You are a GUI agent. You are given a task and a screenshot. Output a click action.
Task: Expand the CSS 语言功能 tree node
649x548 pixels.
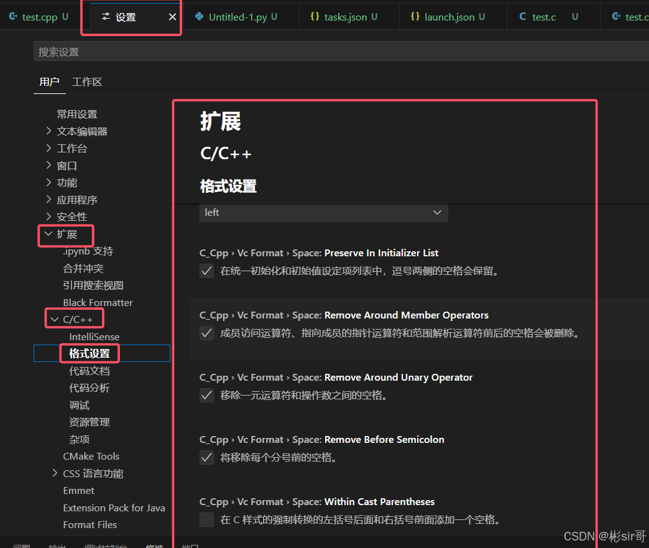[55, 473]
